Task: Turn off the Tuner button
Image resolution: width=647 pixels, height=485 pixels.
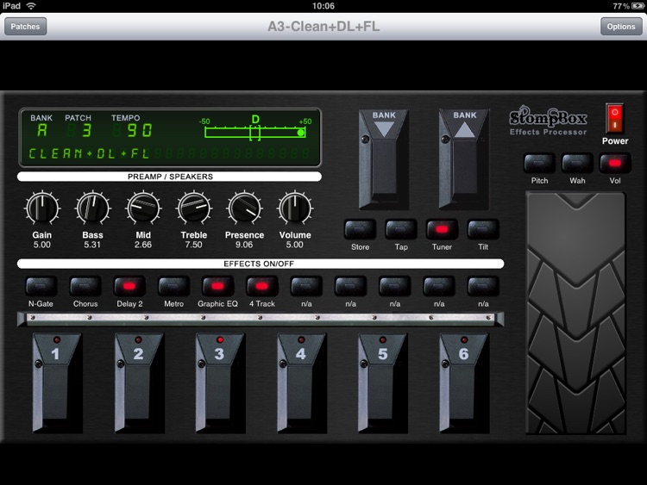Action: coord(441,230)
